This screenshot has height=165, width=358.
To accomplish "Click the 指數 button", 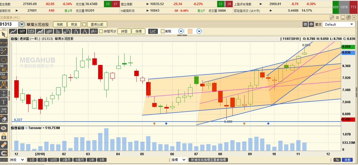I will pyautogui.click(x=60, y=24).
